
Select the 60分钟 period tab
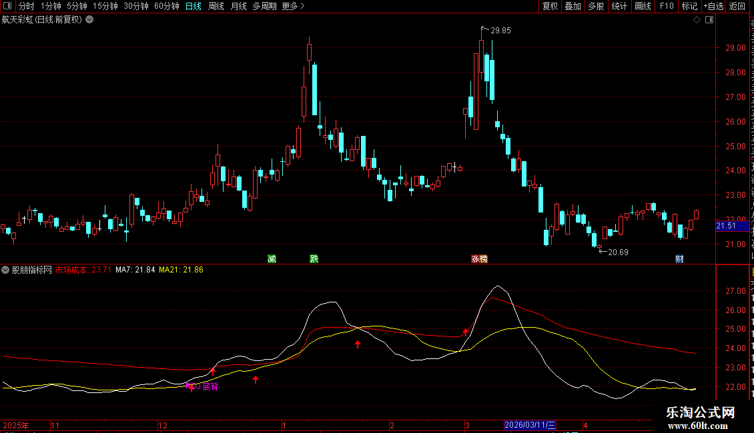click(x=166, y=6)
